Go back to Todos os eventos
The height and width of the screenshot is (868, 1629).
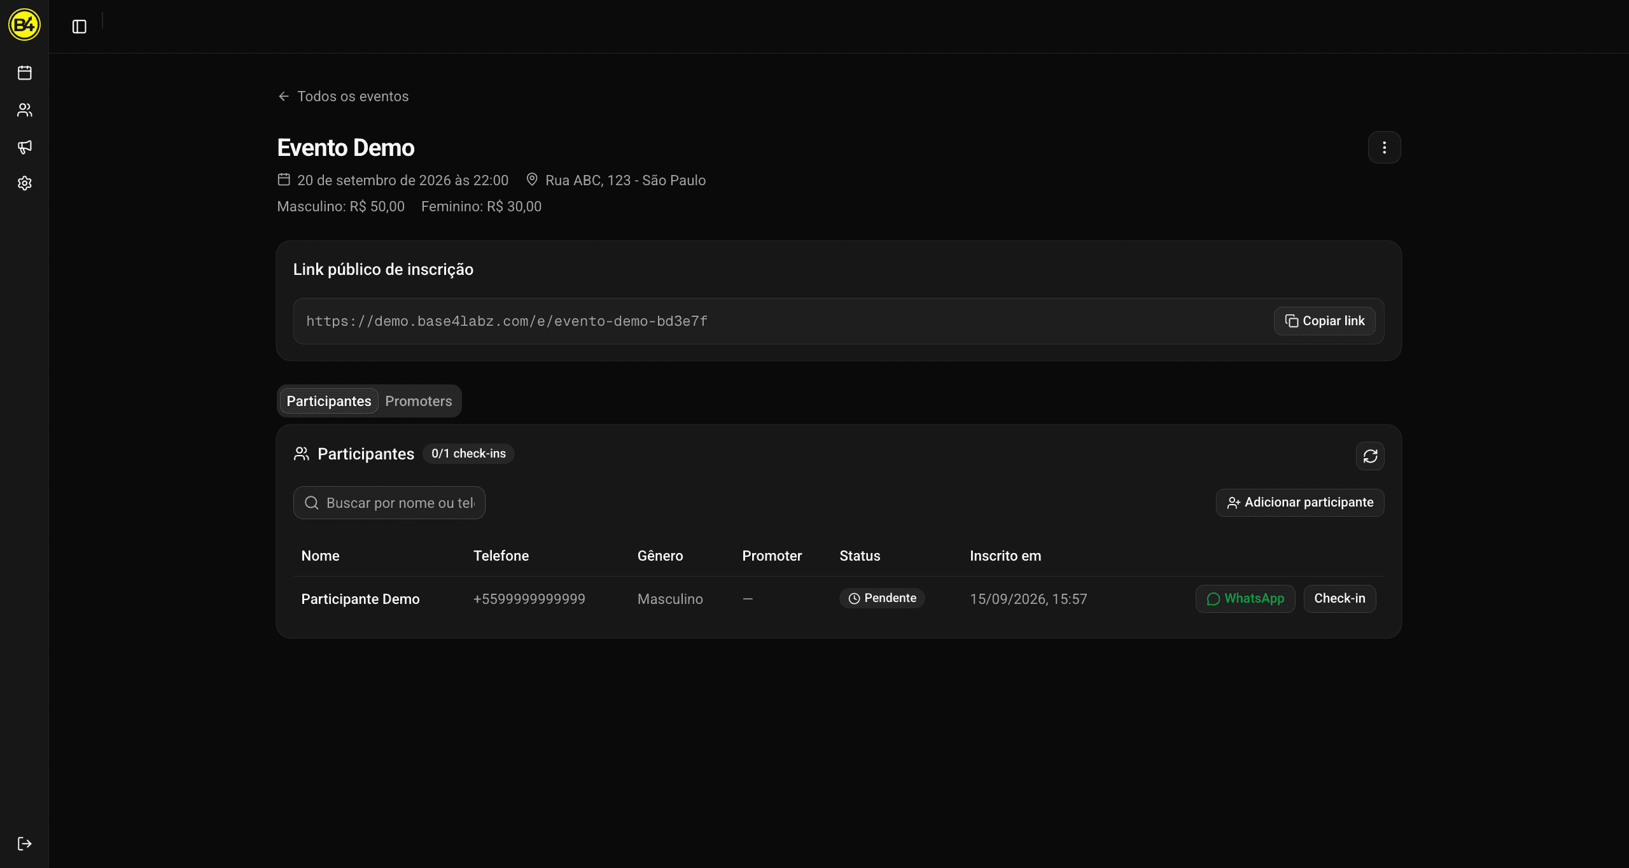tap(344, 96)
